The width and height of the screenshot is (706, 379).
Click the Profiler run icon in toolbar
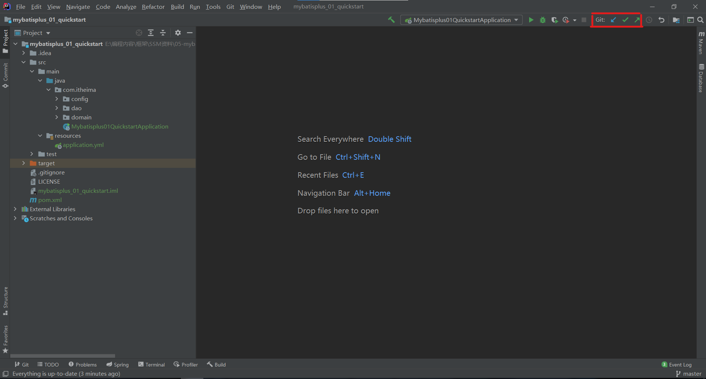566,20
